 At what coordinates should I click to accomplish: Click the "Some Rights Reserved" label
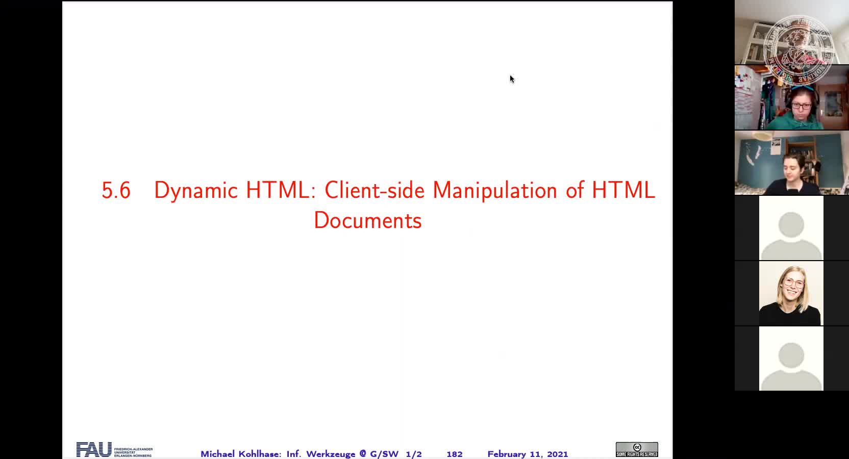click(637, 454)
